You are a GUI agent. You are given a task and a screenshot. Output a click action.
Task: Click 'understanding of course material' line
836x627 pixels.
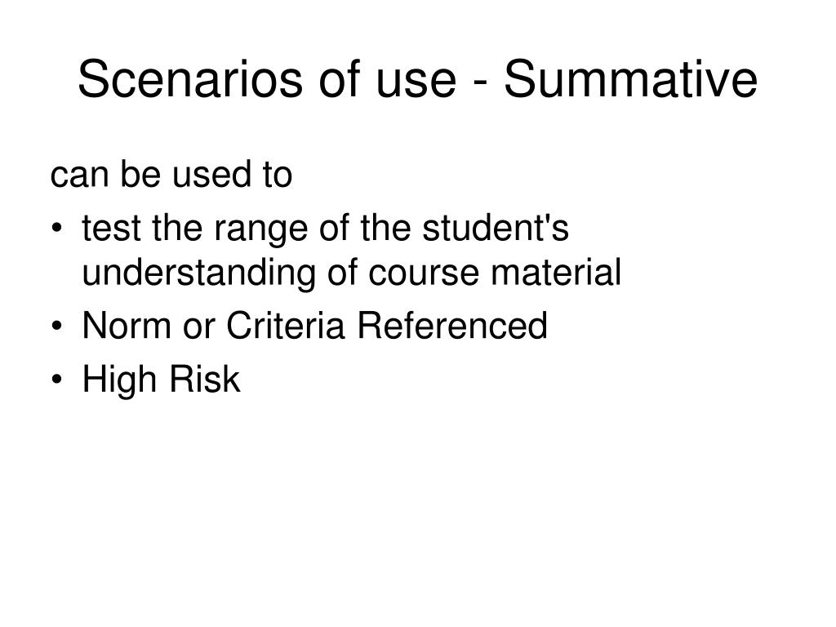pos(351,273)
